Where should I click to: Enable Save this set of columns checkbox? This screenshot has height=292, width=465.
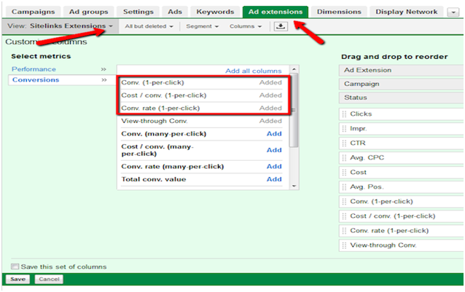tap(15, 267)
